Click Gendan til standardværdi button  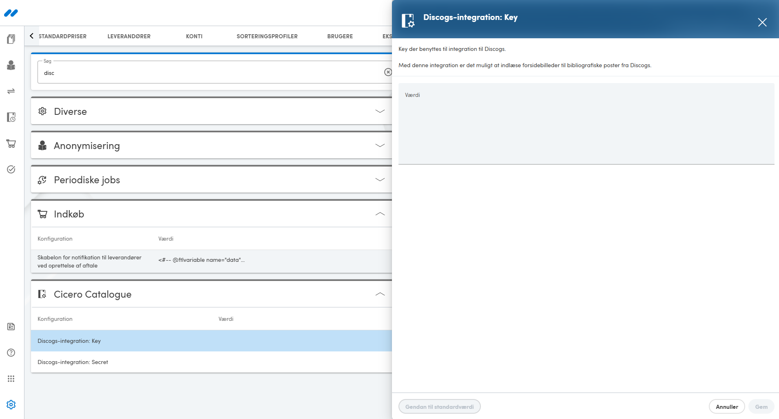[x=439, y=406]
